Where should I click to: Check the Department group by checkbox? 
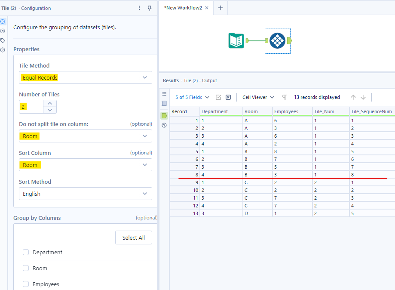(26, 253)
